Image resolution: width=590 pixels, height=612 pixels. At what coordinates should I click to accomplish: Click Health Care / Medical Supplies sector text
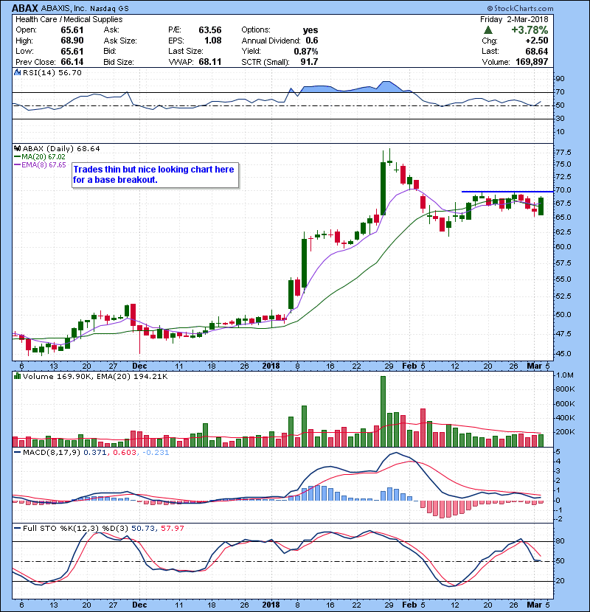pyautogui.click(x=69, y=19)
